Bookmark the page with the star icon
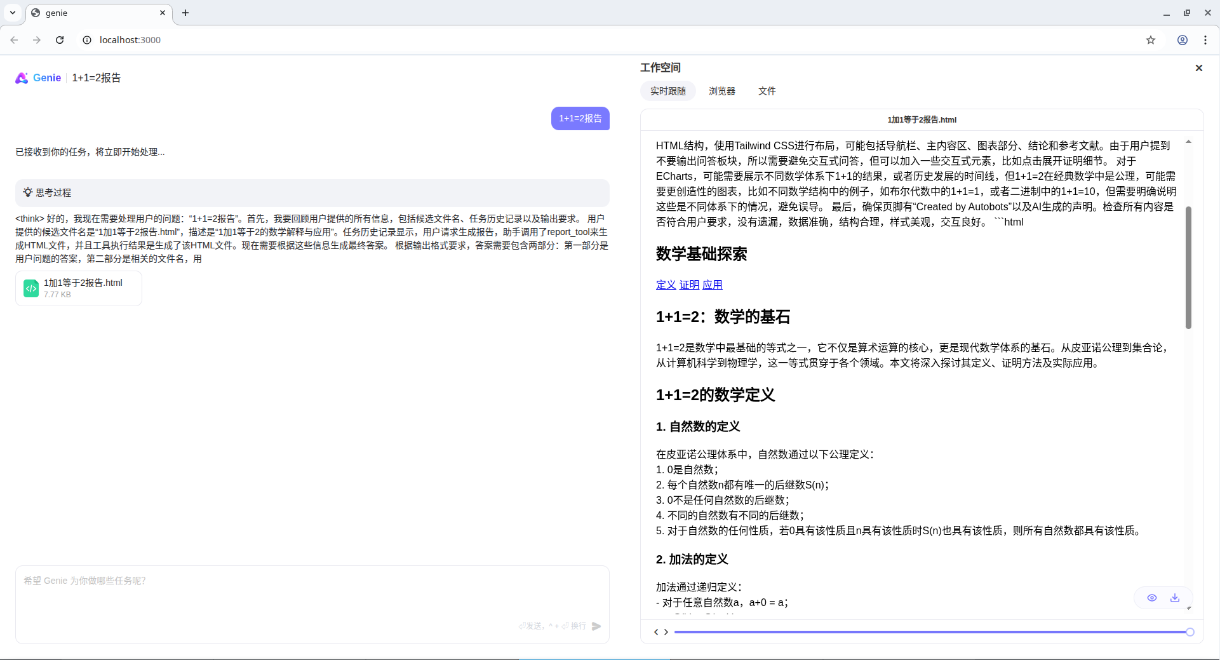Image resolution: width=1220 pixels, height=660 pixels. pos(1151,39)
